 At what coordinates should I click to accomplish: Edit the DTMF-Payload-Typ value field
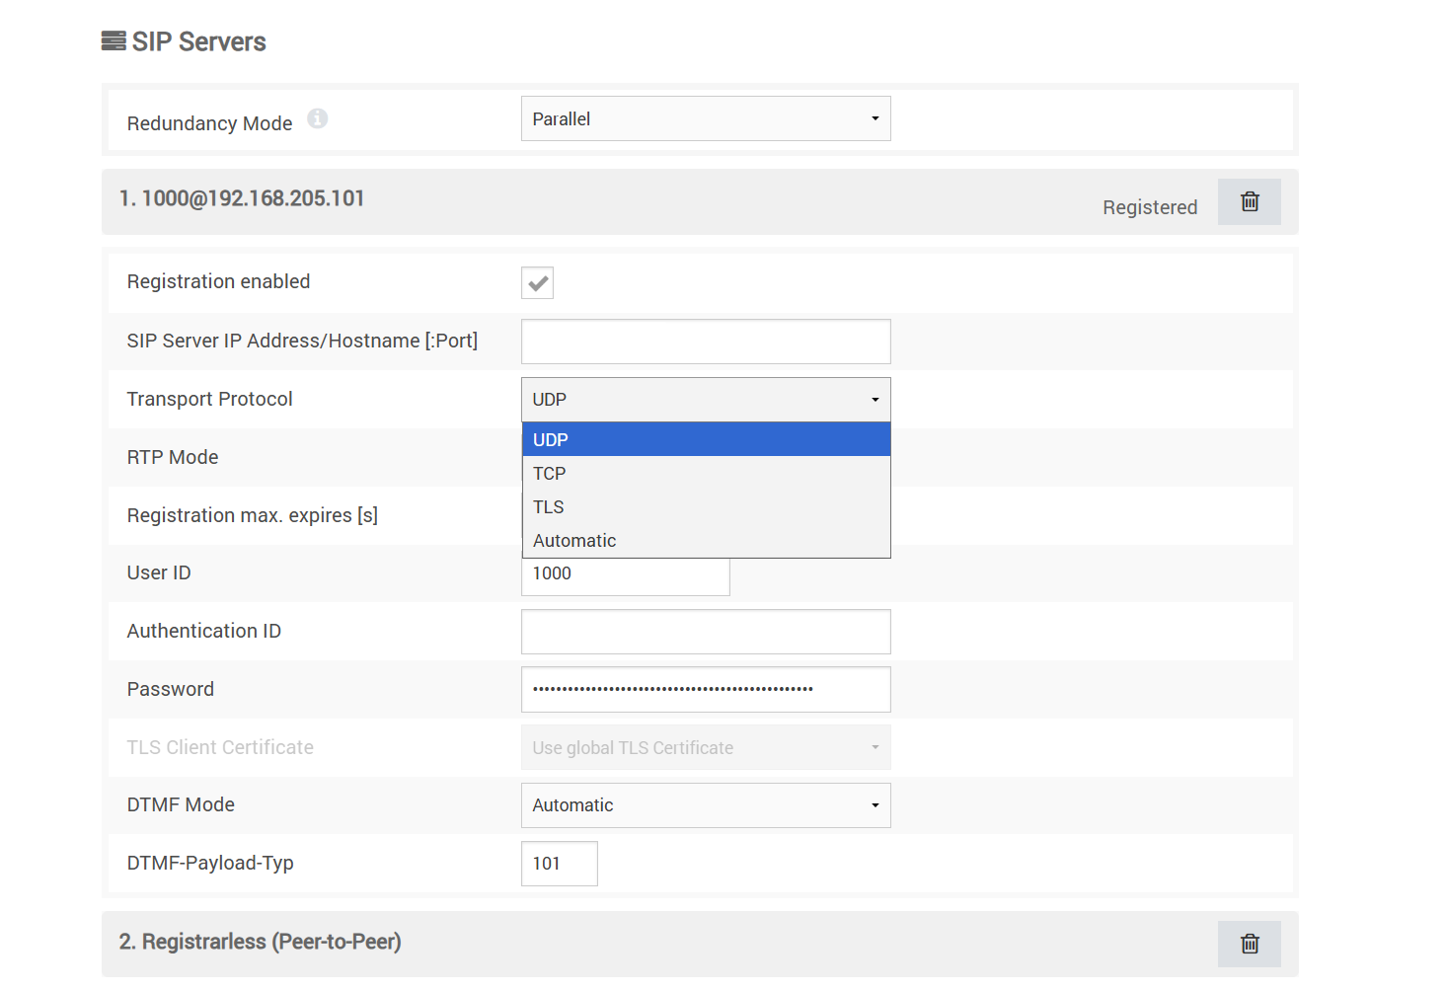pyautogui.click(x=559, y=864)
